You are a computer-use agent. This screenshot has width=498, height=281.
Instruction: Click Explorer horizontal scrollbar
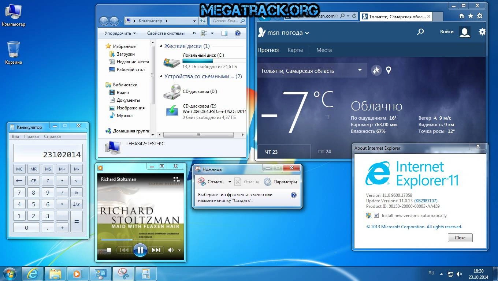(x=198, y=135)
